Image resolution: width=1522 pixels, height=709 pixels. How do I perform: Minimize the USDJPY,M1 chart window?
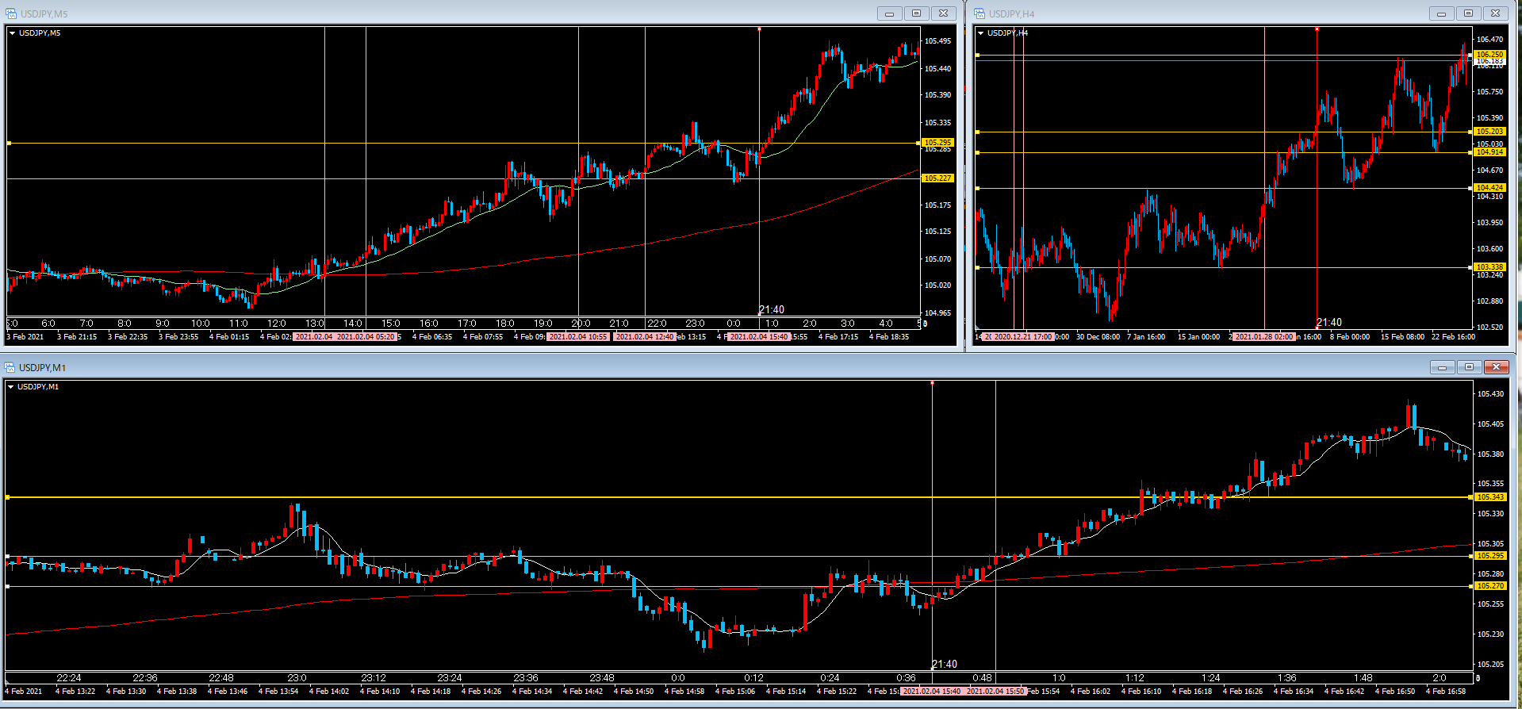tap(1442, 367)
